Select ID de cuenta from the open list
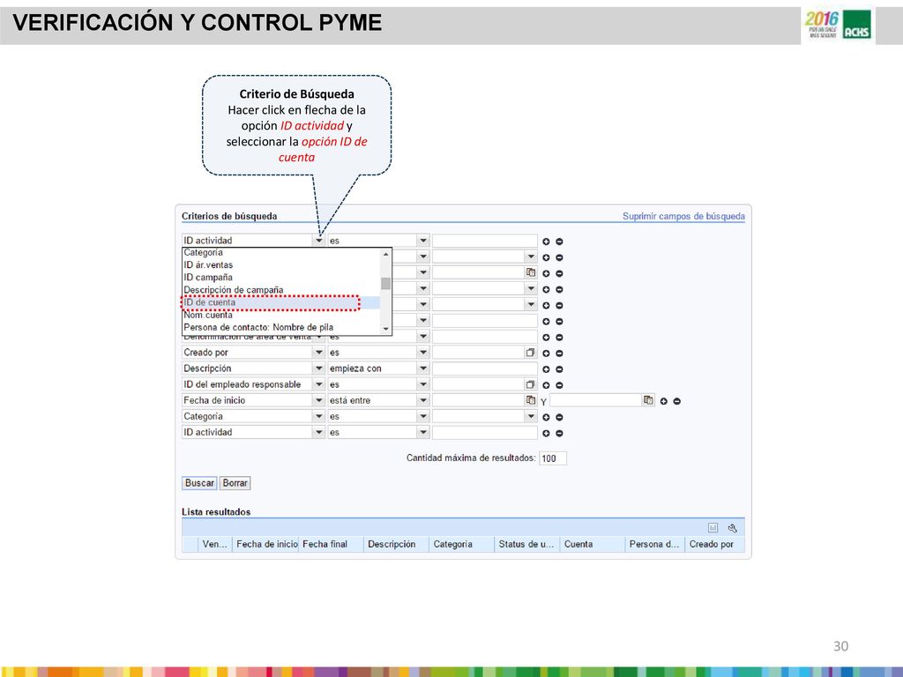This screenshot has width=903, height=677. click(x=281, y=302)
